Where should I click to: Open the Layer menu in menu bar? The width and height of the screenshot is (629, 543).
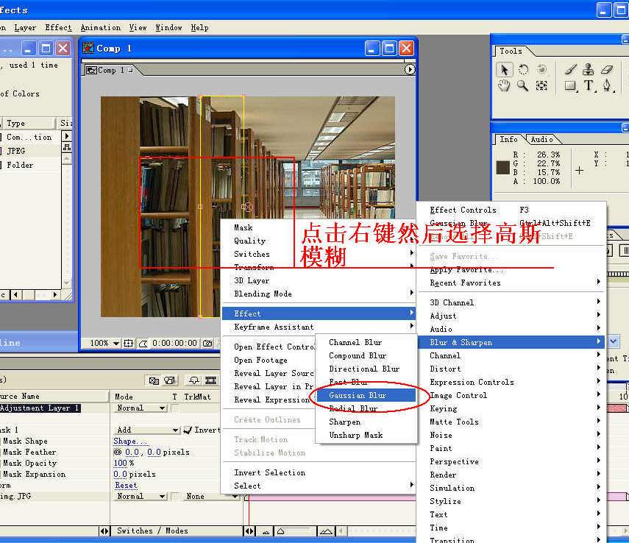[x=25, y=28]
